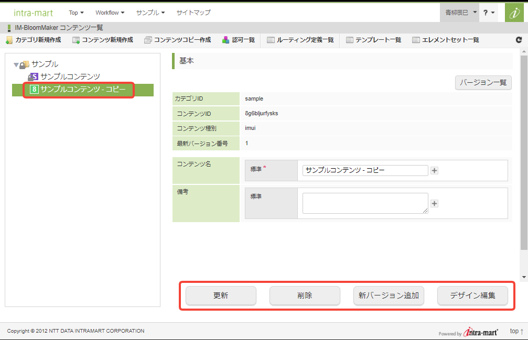
Task: Open the サンプル menu in header
Action: tap(150, 13)
